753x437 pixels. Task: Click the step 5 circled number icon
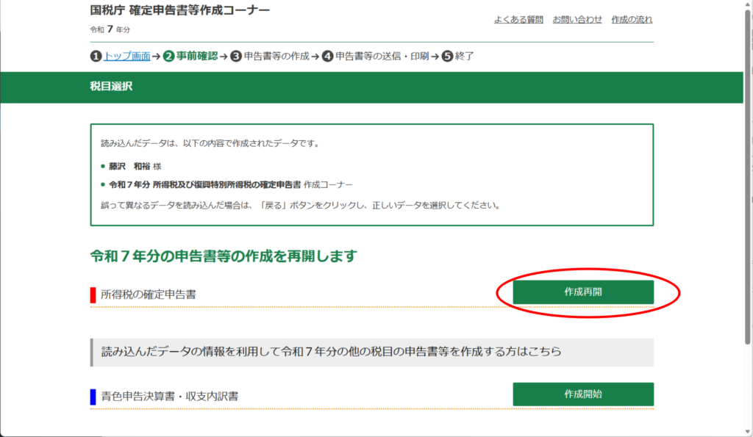coord(447,57)
